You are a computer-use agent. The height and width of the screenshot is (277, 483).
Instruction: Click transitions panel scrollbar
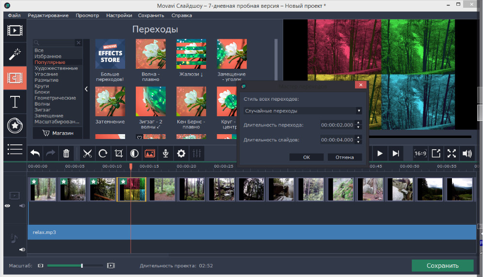276,59
